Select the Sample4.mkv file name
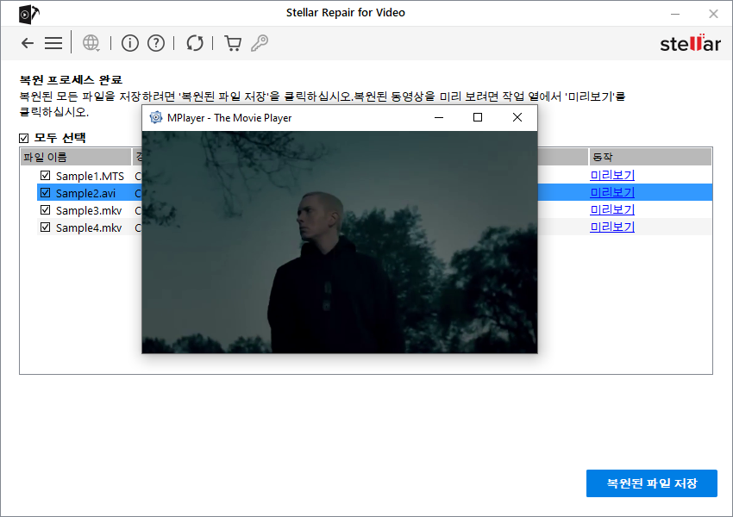 click(x=89, y=227)
